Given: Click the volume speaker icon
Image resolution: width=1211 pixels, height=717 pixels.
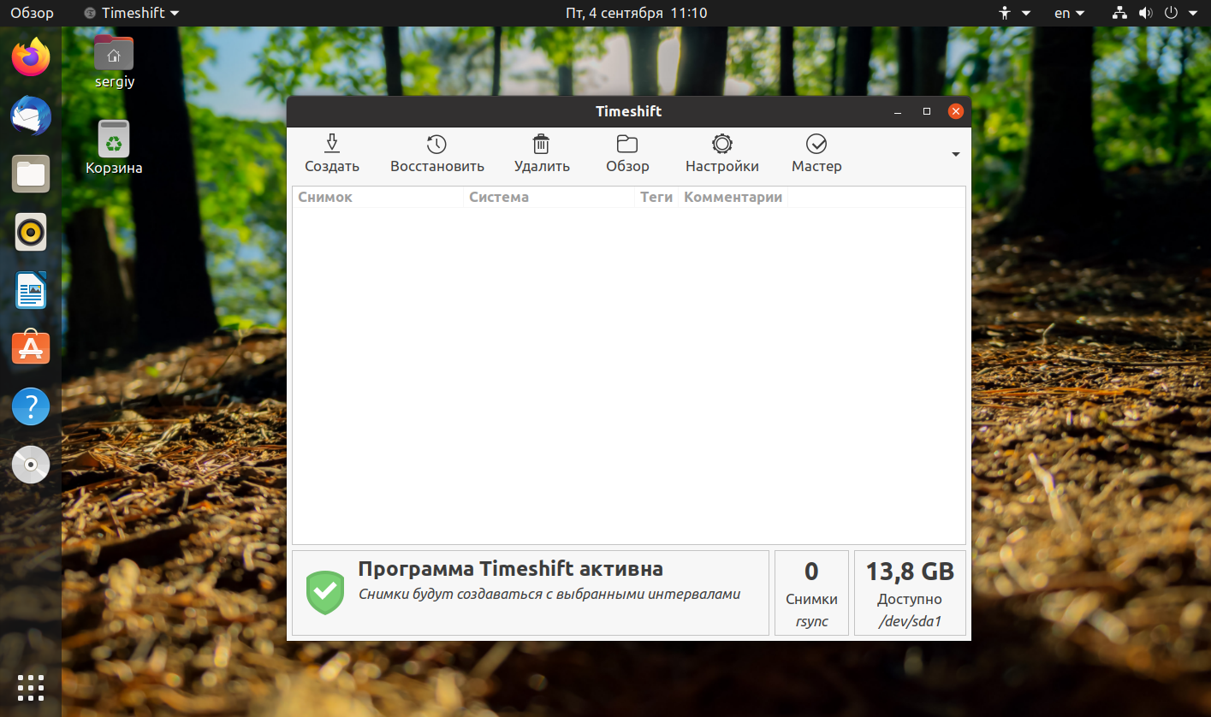Looking at the screenshot, I should coord(1146,13).
